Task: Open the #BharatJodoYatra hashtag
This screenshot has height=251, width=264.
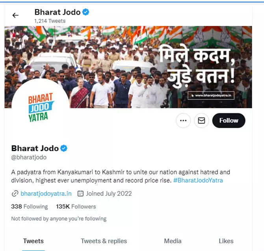Action: [x=198, y=181]
